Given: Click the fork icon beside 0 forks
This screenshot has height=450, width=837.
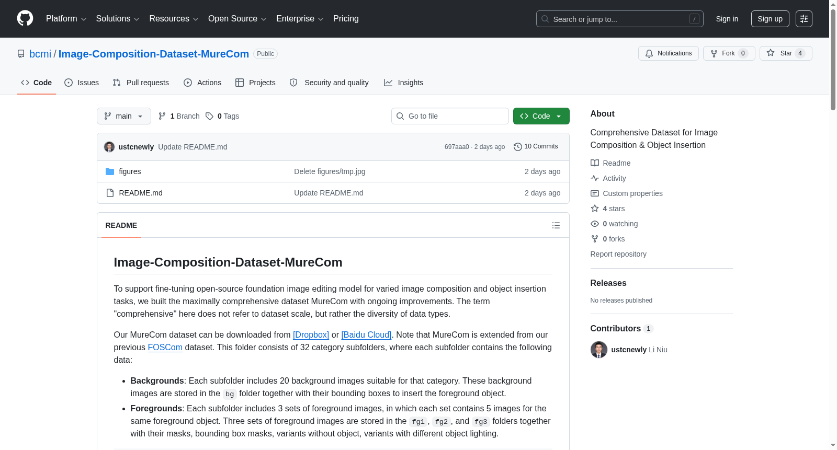Looking at the screenshot, I should tap(595, 239).
